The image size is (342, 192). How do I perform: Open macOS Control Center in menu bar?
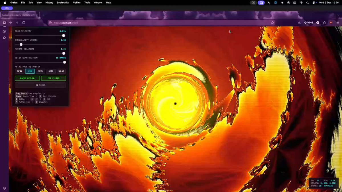(x=314, y=3)
